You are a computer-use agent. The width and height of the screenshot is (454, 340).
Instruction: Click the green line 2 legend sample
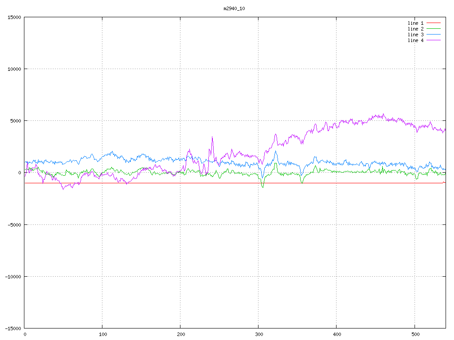434,29
